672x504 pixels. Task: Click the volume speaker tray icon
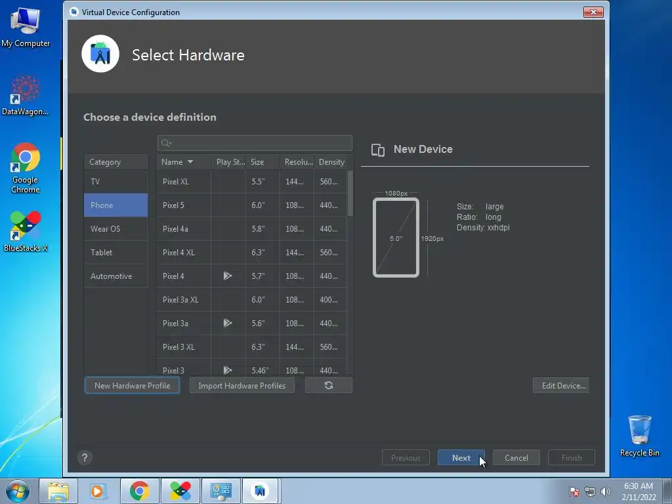[x=605, y=492]
